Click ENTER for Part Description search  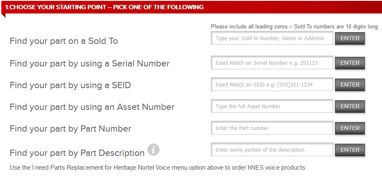350,150
